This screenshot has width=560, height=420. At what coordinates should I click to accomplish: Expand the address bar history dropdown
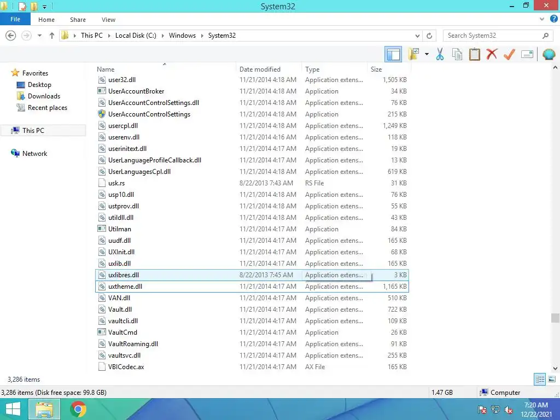417,36
